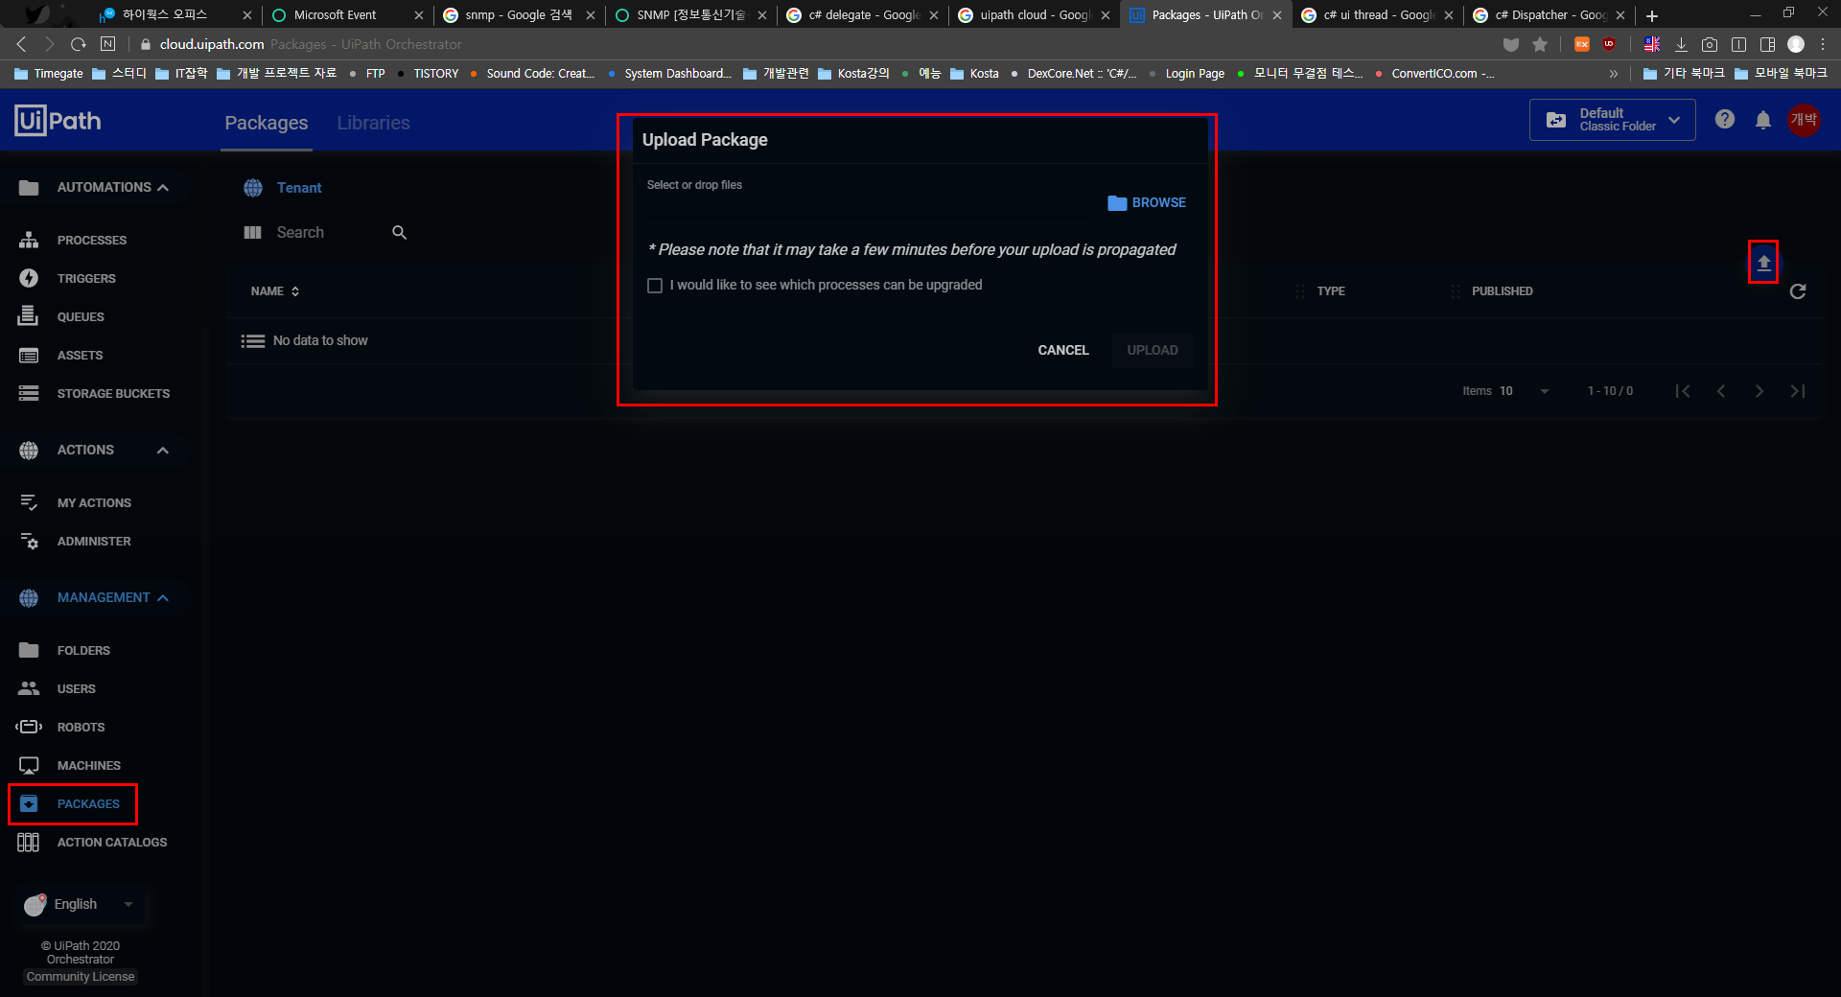Collapse the Automations section

tap(163, 187)
